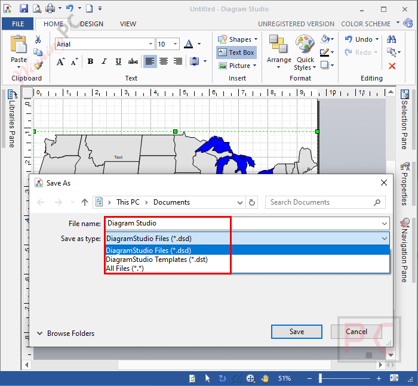This screenshot has width=418, height=386.
Task: Expand Browse Folders
Action: (x=66, y=333)
